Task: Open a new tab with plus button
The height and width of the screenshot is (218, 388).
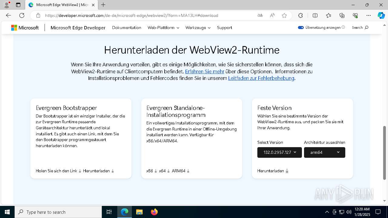Action: [x=103, y=5]
